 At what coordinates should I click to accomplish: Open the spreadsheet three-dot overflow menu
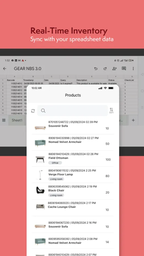coord(133,69)
